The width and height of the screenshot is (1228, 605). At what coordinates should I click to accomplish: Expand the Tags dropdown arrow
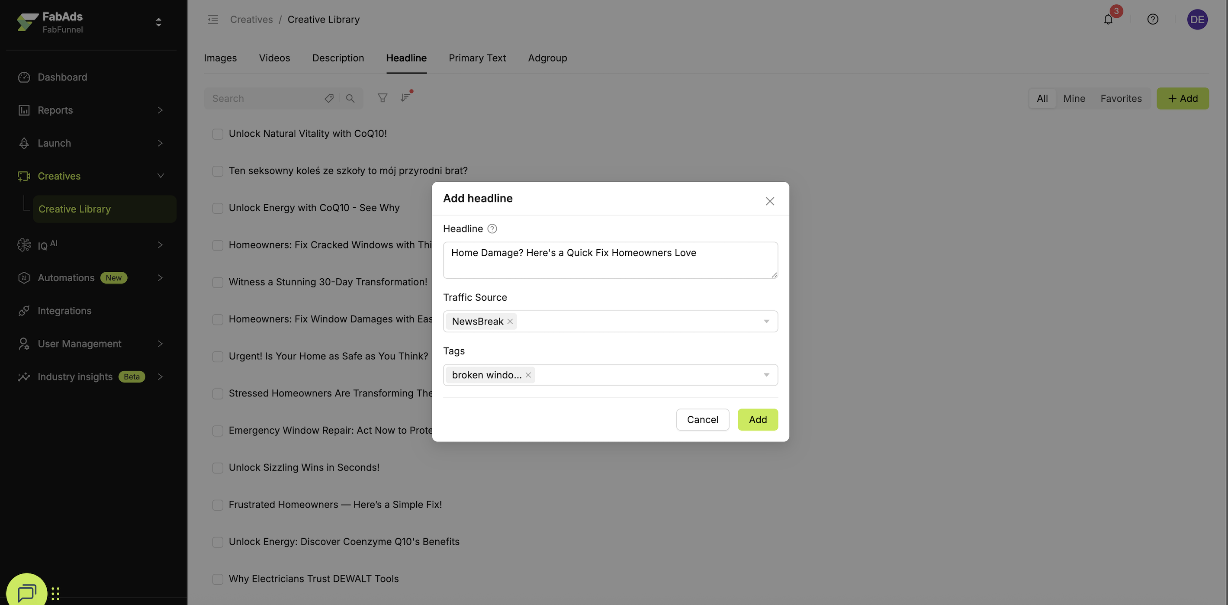point(766,375)
